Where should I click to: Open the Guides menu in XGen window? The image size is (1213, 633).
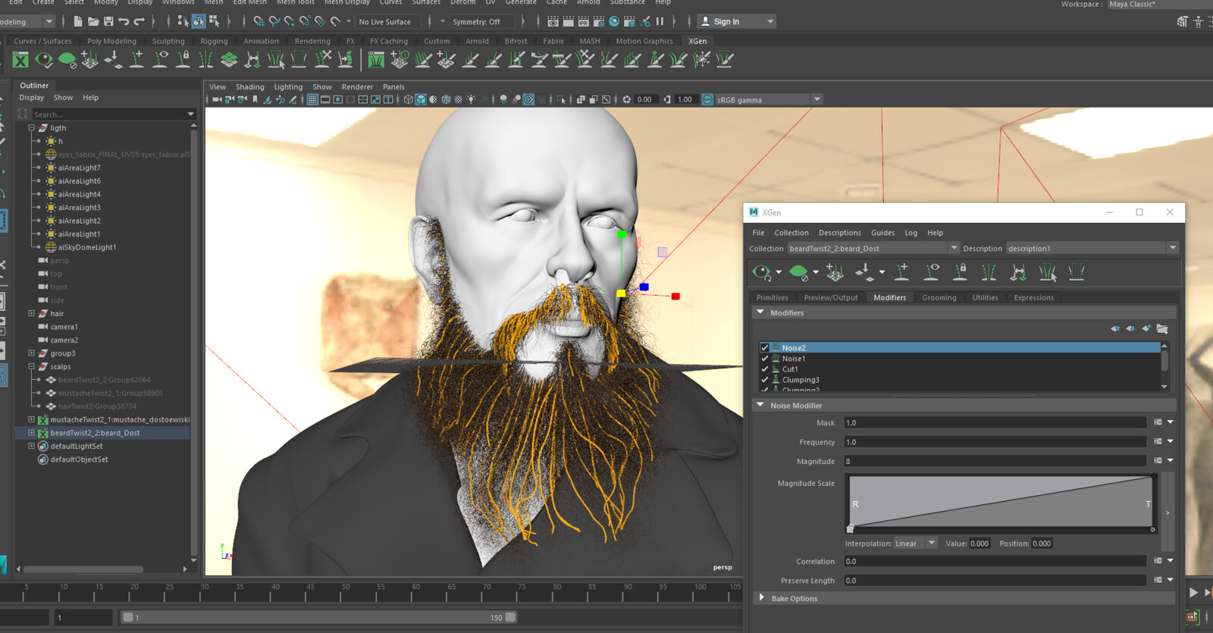(882, 233)
